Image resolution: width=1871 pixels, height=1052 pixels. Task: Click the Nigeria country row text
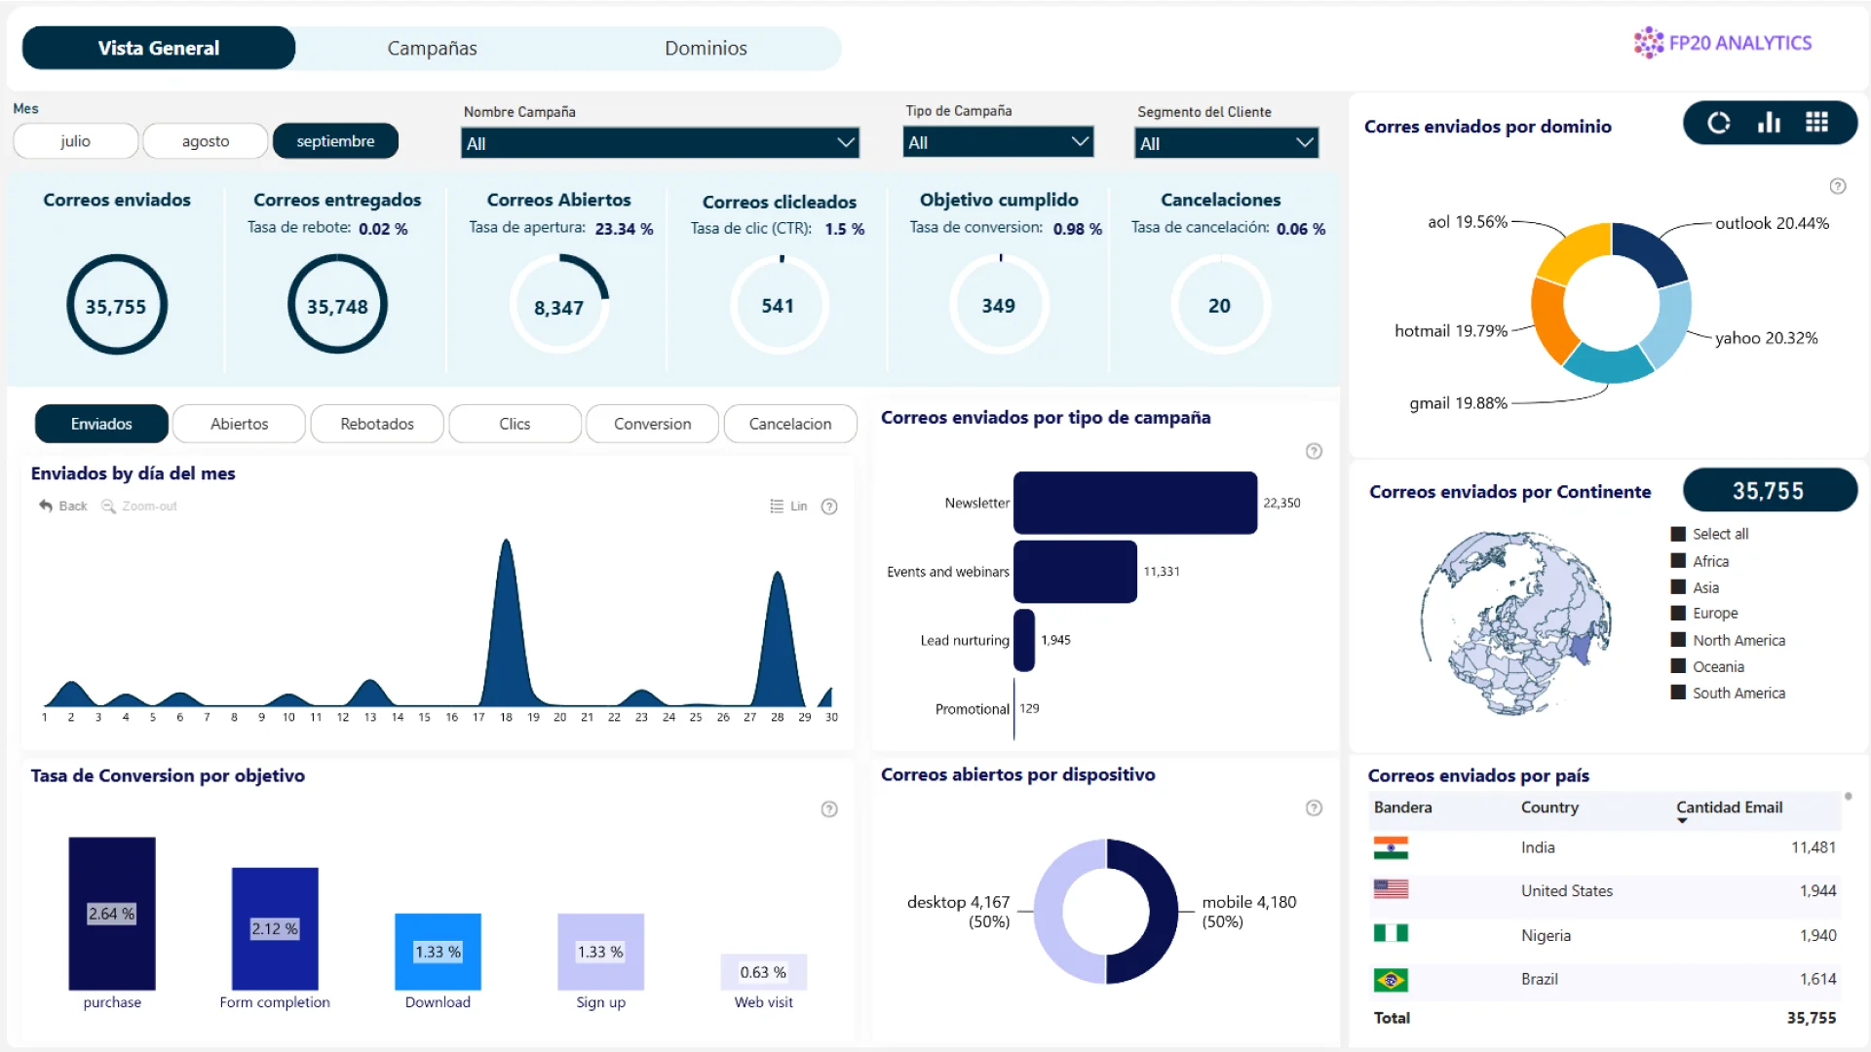(1546, 935)
